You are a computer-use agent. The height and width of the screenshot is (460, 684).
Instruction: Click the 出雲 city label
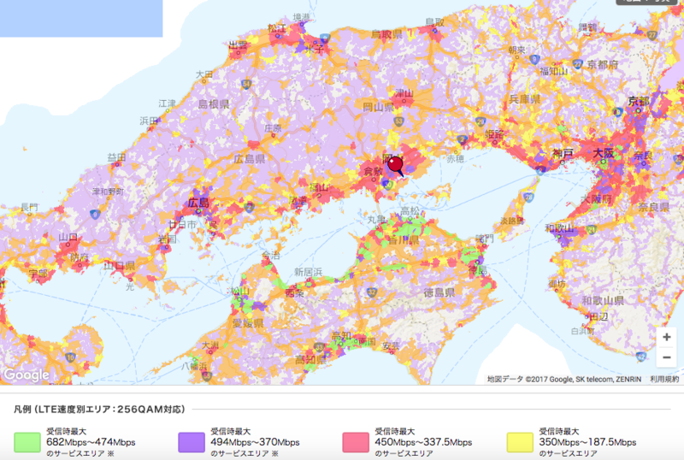pos(238,45)
